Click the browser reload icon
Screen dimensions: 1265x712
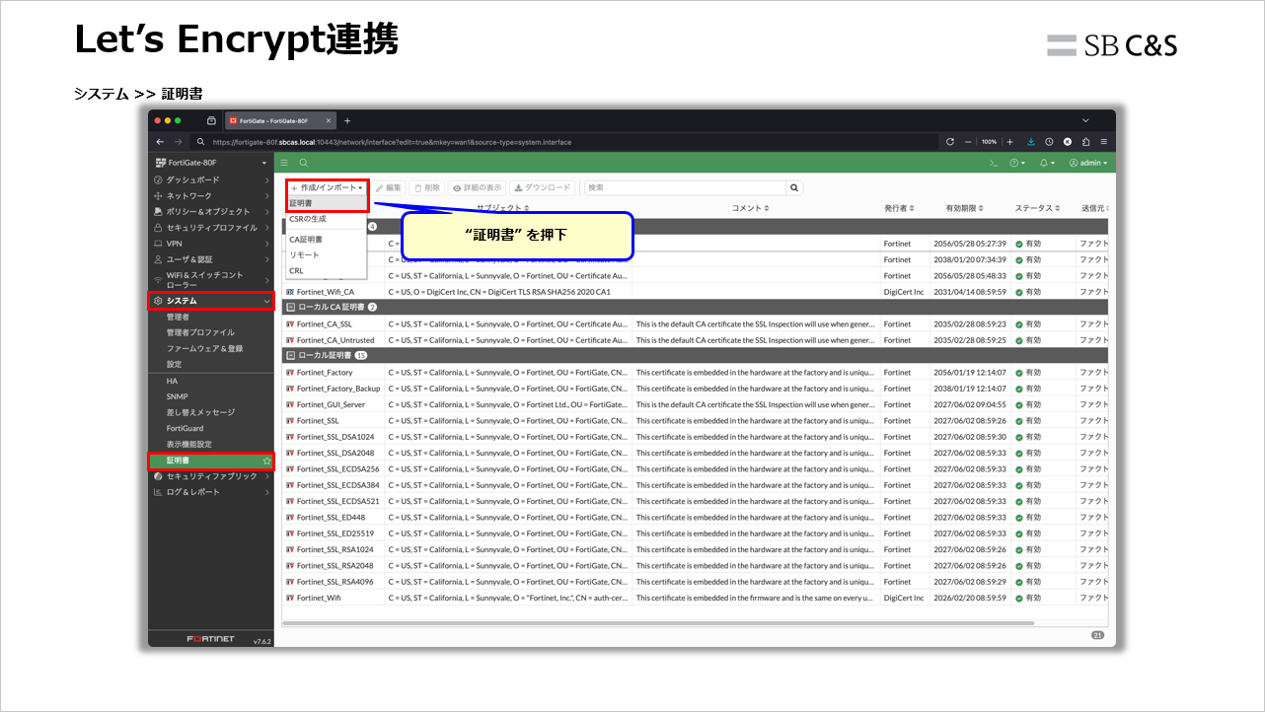pos(950,142)
